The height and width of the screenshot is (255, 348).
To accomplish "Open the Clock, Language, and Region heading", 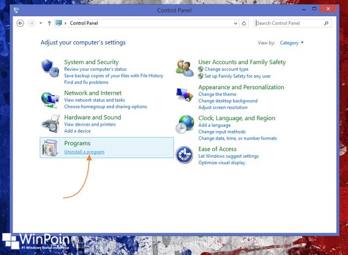I will point(237,119).
